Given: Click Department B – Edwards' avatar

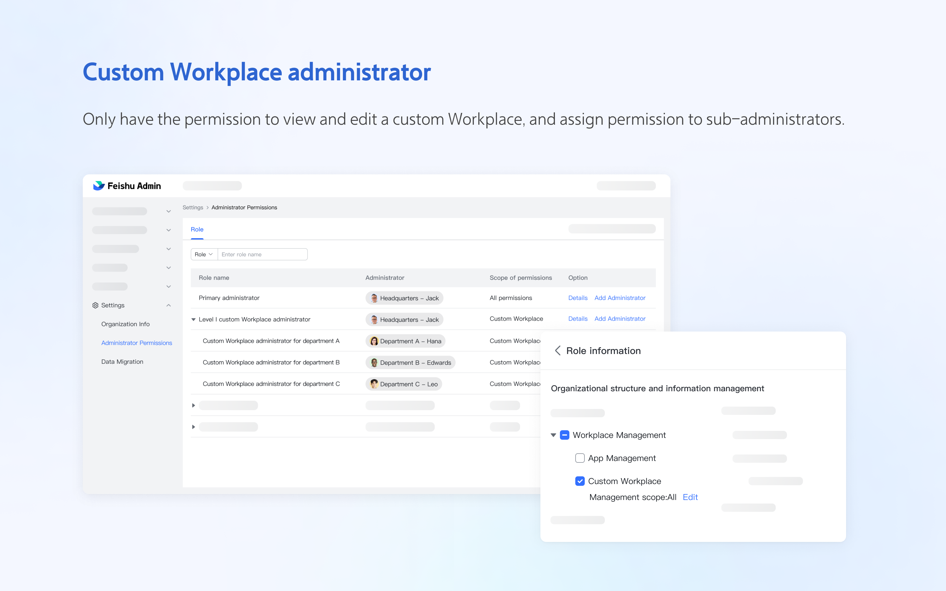Looking at the screenshot, I should pyautogui.click(x=374, y=362).
